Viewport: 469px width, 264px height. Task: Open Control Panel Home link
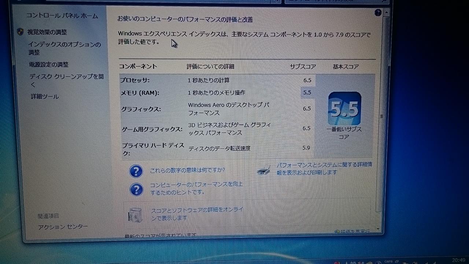pos(62,16)
